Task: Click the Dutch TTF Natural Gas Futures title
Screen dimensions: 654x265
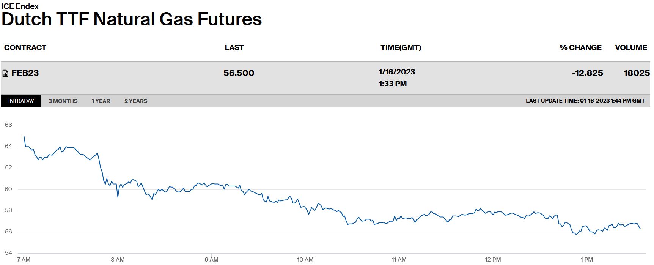Action: 132,19
